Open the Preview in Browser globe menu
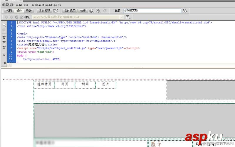Image resolution: width=235 pixels, height=147 pixels. [x=92, y=11]
